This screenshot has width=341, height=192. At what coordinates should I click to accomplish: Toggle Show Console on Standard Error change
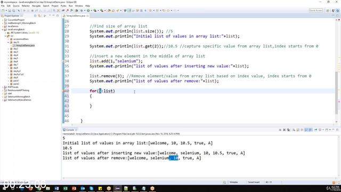click(x=311, y=130)
